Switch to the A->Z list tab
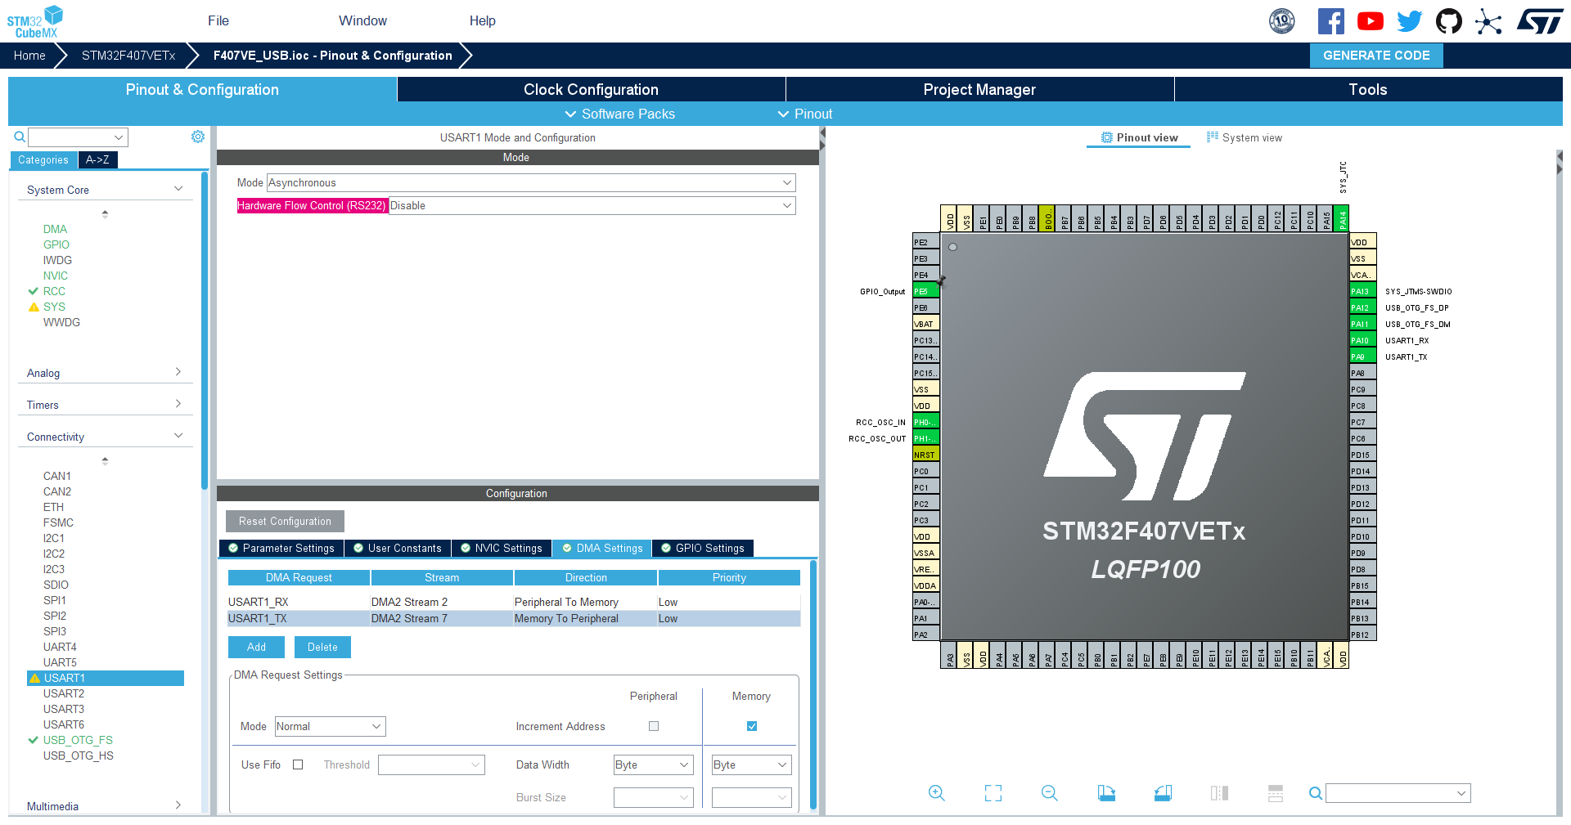The image size is (1571, 825). [97, 159]
